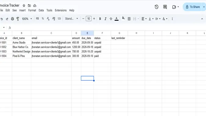
Task: Open the zoom 100% dropdown
Action: (x=27, y=19)
